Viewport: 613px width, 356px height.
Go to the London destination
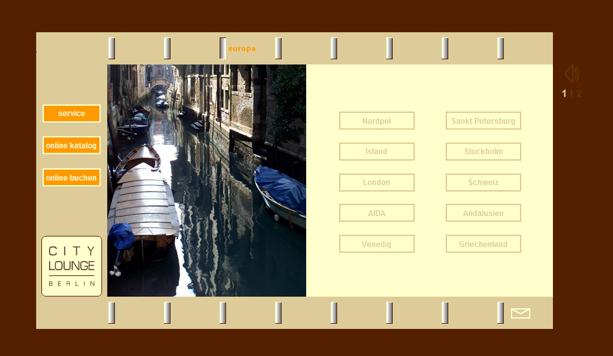tap(377, 183)
